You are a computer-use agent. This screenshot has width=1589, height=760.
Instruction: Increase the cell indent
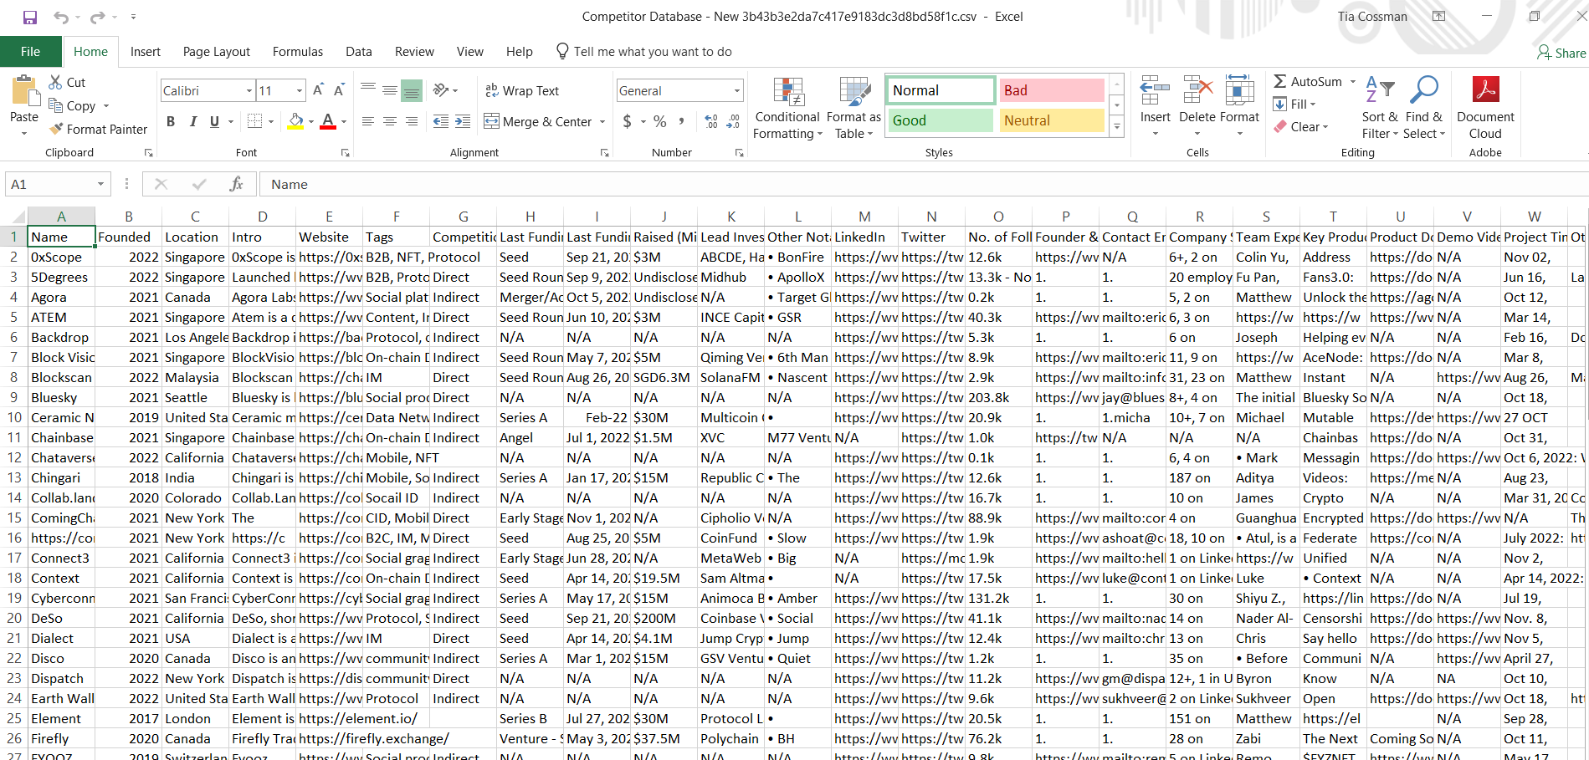pos(463,121)
